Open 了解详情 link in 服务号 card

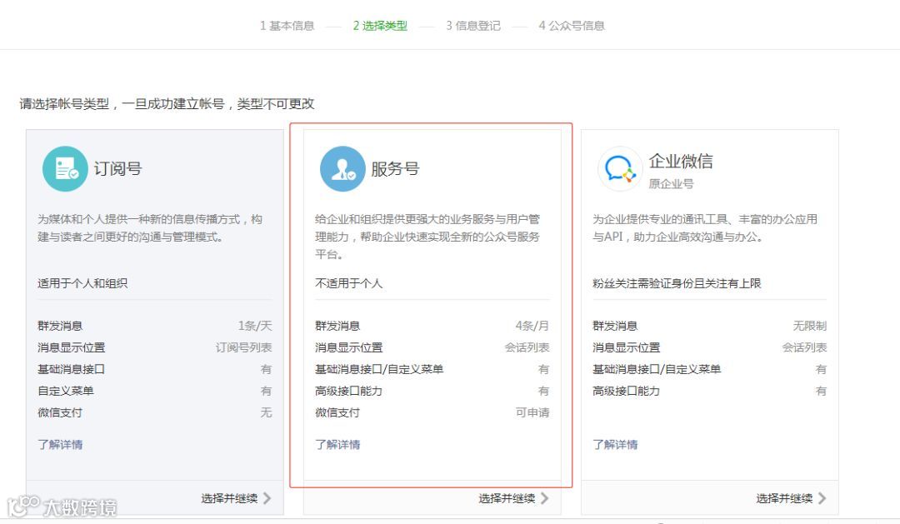(x=337, y=444)
